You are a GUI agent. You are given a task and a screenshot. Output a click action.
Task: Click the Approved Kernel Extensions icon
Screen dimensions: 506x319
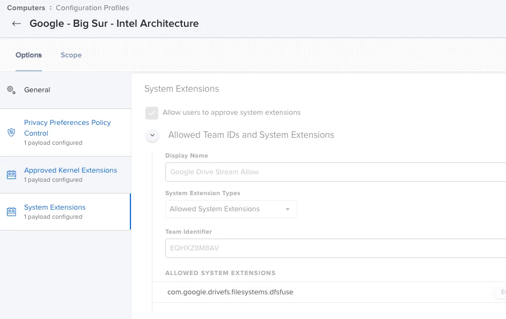click(11, 174)
